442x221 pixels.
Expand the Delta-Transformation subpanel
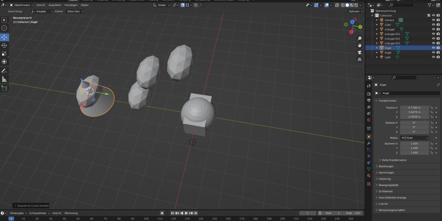click(x=394, y=160)
